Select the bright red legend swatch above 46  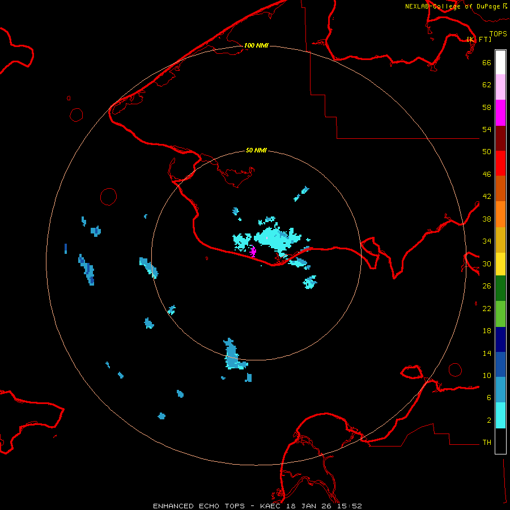coord(500,163)
